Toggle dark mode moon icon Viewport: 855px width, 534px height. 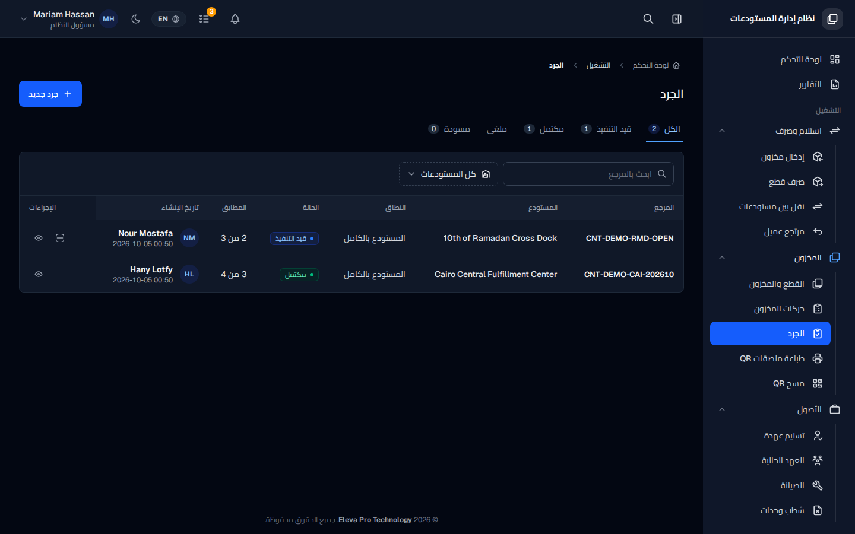136,19
